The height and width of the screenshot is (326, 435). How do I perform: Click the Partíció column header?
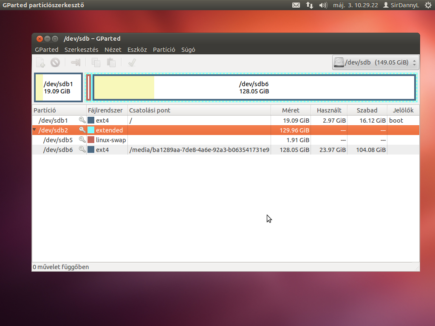[x=59, y=110]
